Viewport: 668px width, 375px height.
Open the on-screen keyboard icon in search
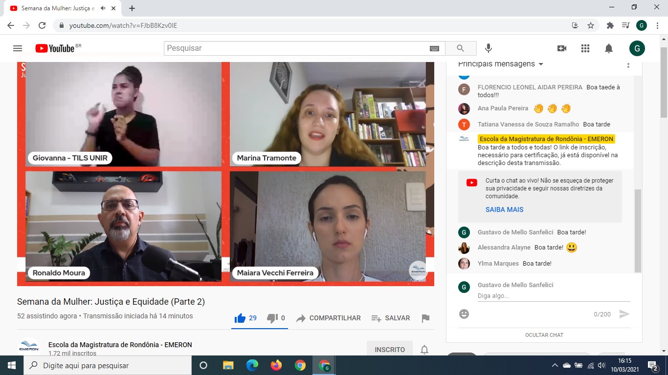(434, 48)
